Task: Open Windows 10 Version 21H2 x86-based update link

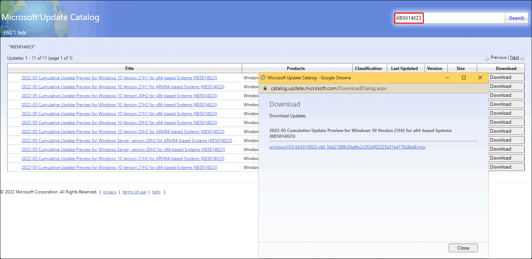Action: (x=119, y=105)
